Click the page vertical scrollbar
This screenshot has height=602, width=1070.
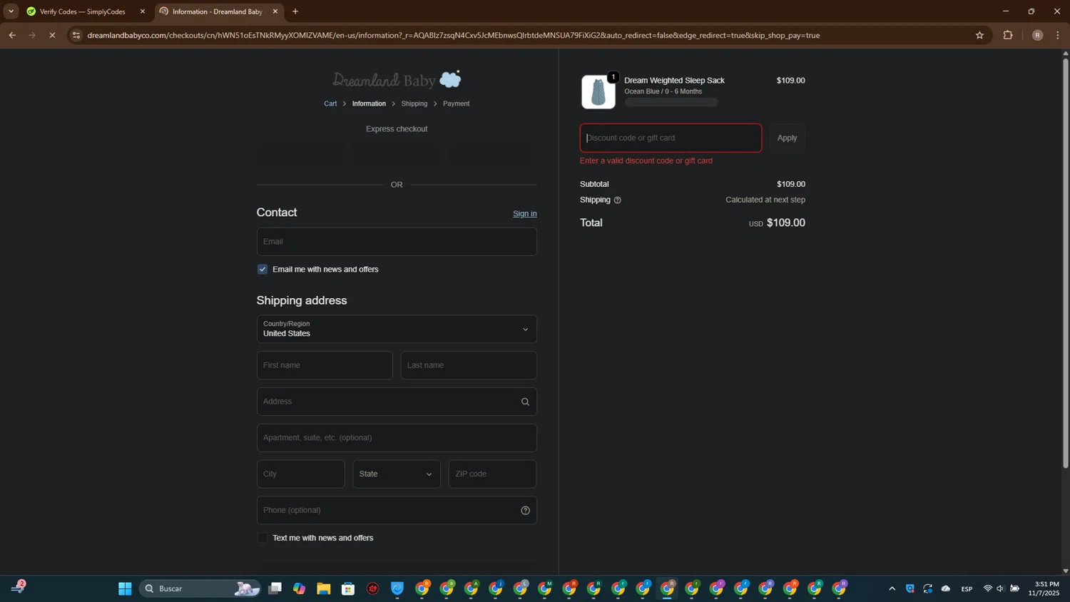pyautogui.click(x=1065, y=262)
